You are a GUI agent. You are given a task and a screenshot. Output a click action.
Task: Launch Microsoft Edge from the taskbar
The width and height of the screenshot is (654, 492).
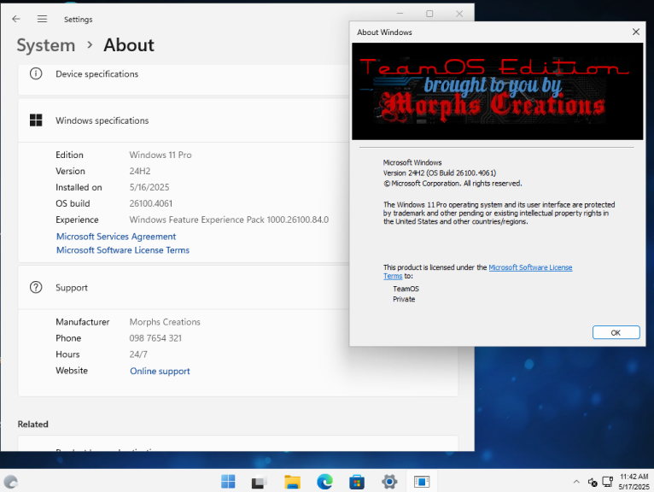point(324,482)
